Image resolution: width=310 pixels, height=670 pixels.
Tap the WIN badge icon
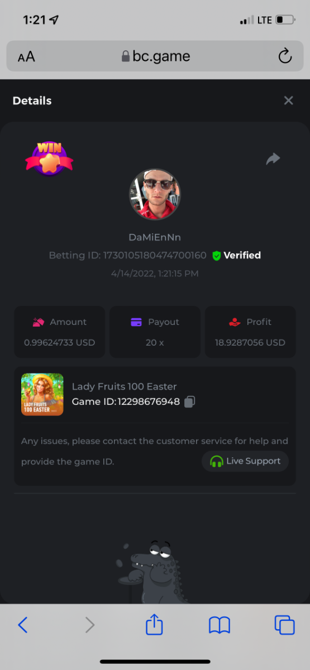click(49, 159)
